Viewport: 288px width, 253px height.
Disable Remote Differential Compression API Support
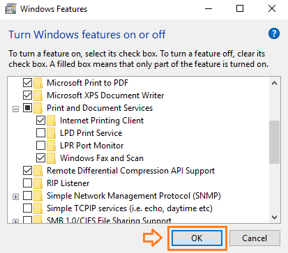coord(28,171)
